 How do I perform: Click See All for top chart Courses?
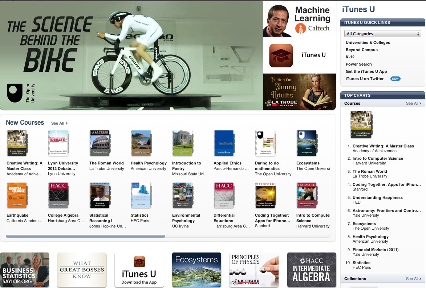414,104
